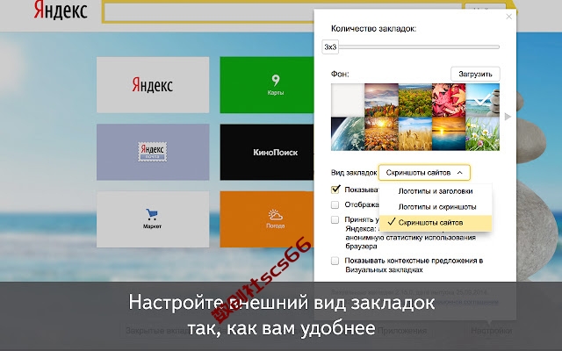Select the plain white background

coord(348,100)
